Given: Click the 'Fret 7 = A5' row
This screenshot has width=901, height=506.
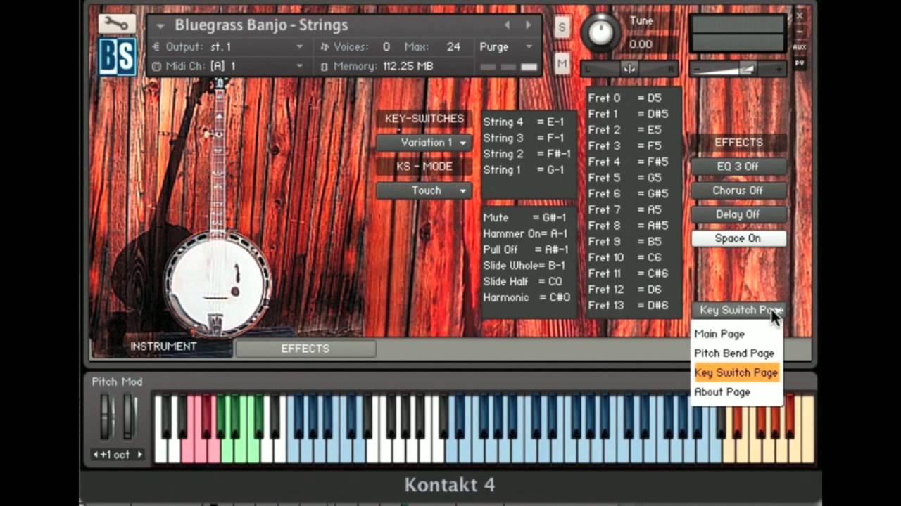Looking at the screenshot, I should [x=625, y=209].
